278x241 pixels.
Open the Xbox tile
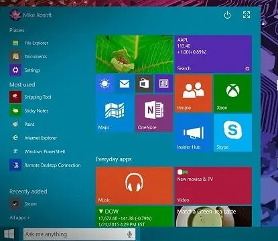(233, 93)
